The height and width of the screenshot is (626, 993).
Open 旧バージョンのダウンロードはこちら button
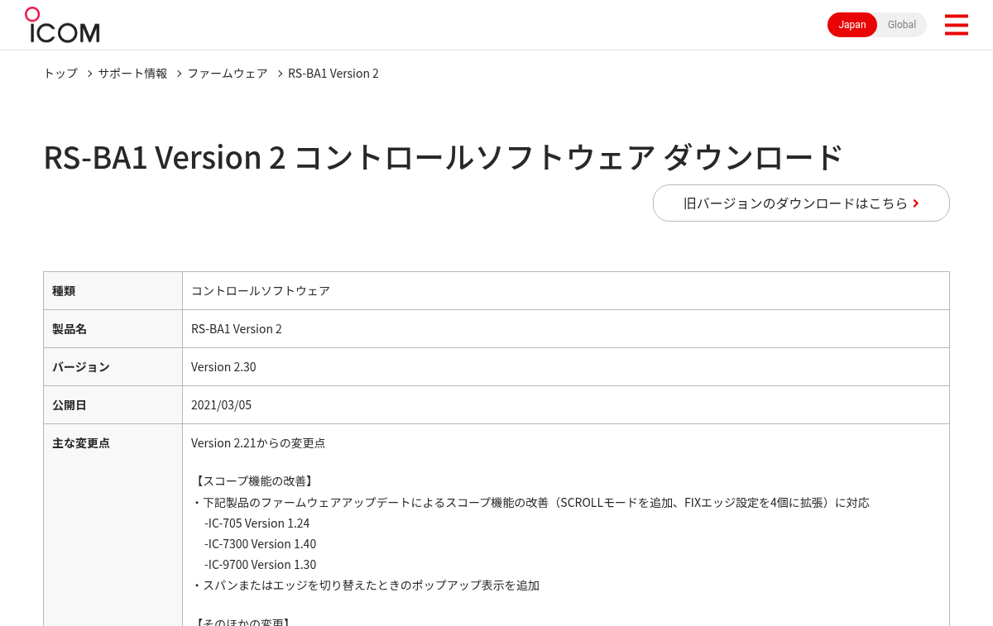click(x=801, y=203)
